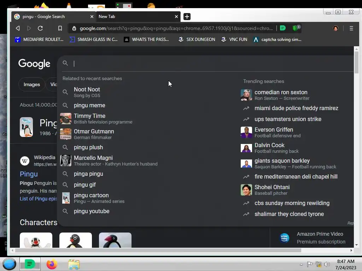
Task: Click the Shohei Ohtani photo thumbnail
Action: coord(246,190)
